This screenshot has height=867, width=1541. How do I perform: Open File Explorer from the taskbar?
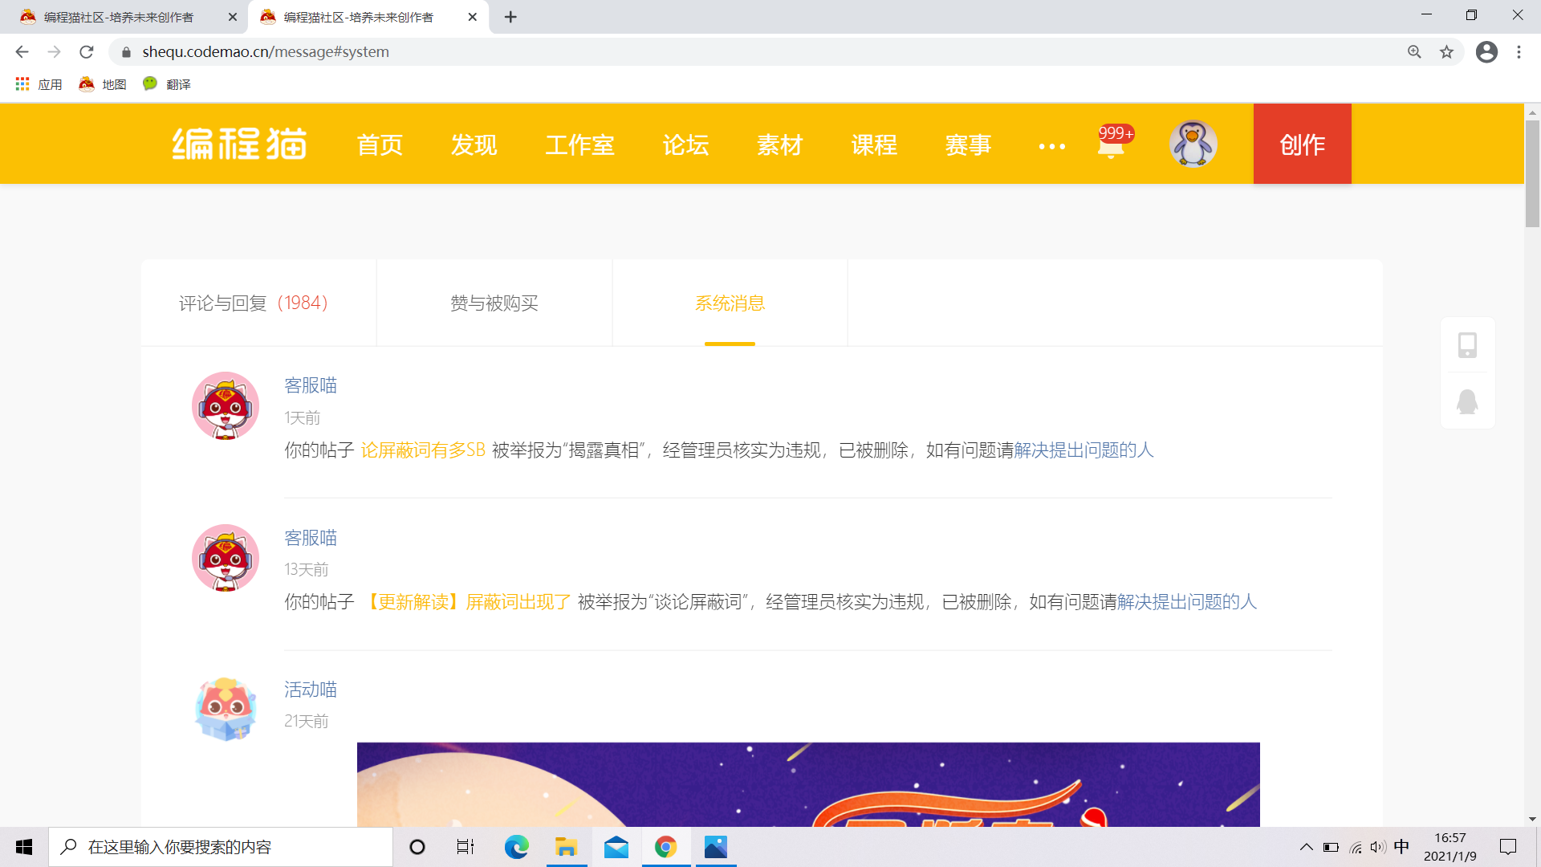coord(566,847)
